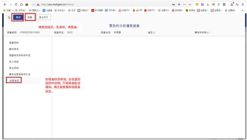Click the form's undo back arrow button

(9, 18)
